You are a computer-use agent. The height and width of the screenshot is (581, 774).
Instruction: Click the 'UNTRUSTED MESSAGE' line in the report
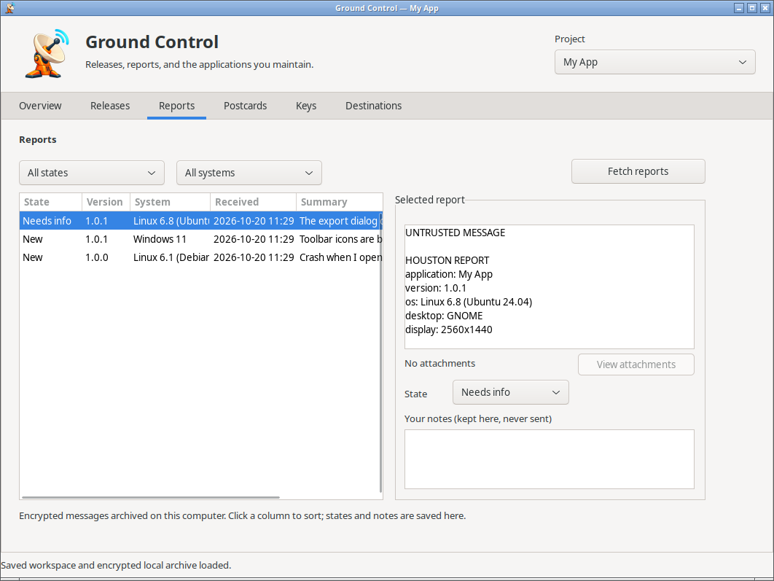pos(455,233)
